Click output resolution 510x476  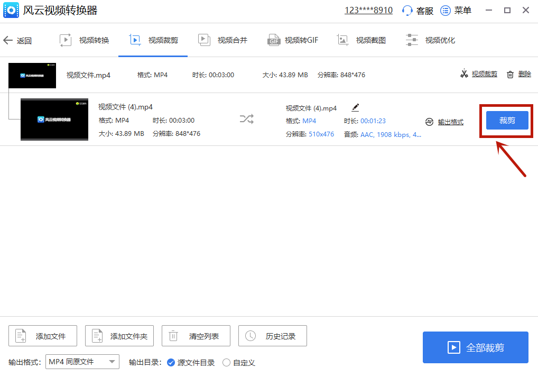(321, 134)
